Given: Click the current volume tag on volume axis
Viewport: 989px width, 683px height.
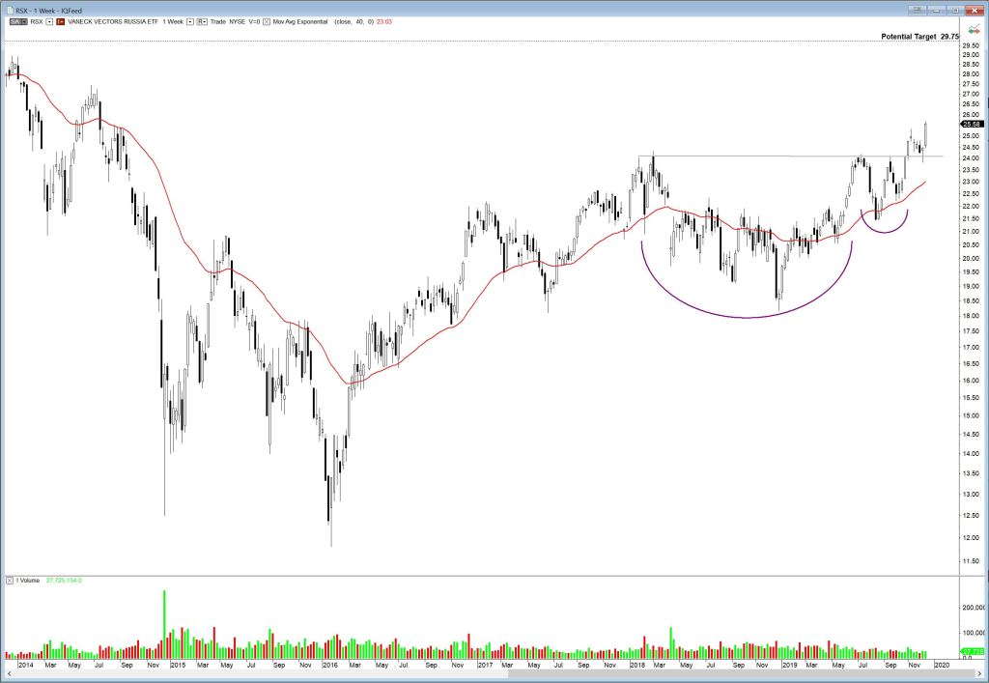Looking at the screenshot, I should 972,652.
